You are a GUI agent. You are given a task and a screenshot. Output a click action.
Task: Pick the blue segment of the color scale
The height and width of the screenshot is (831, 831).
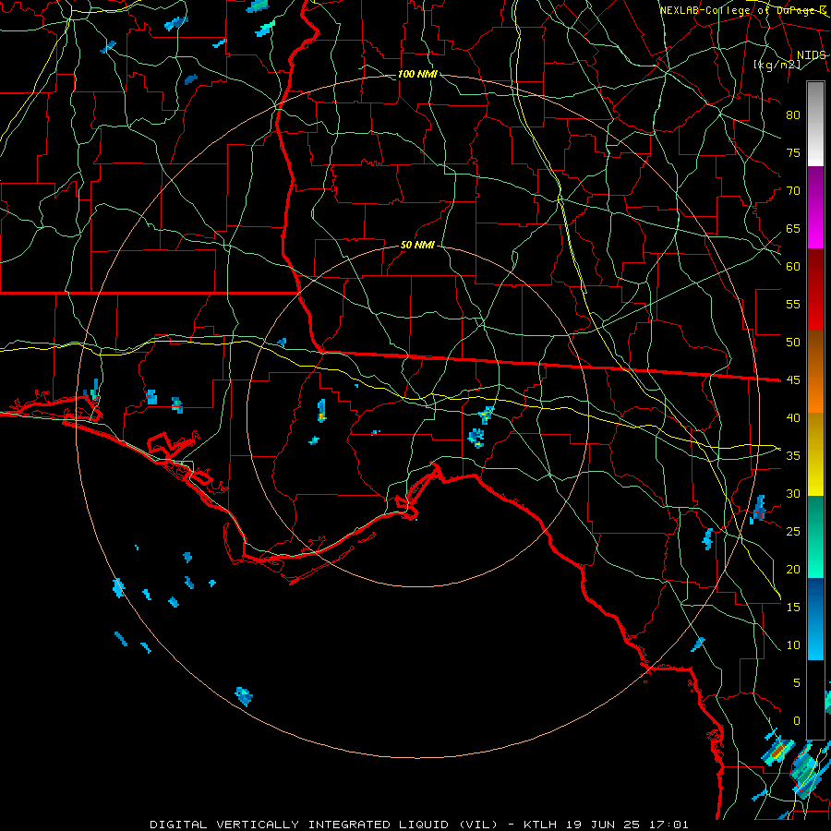pos(815,619)
